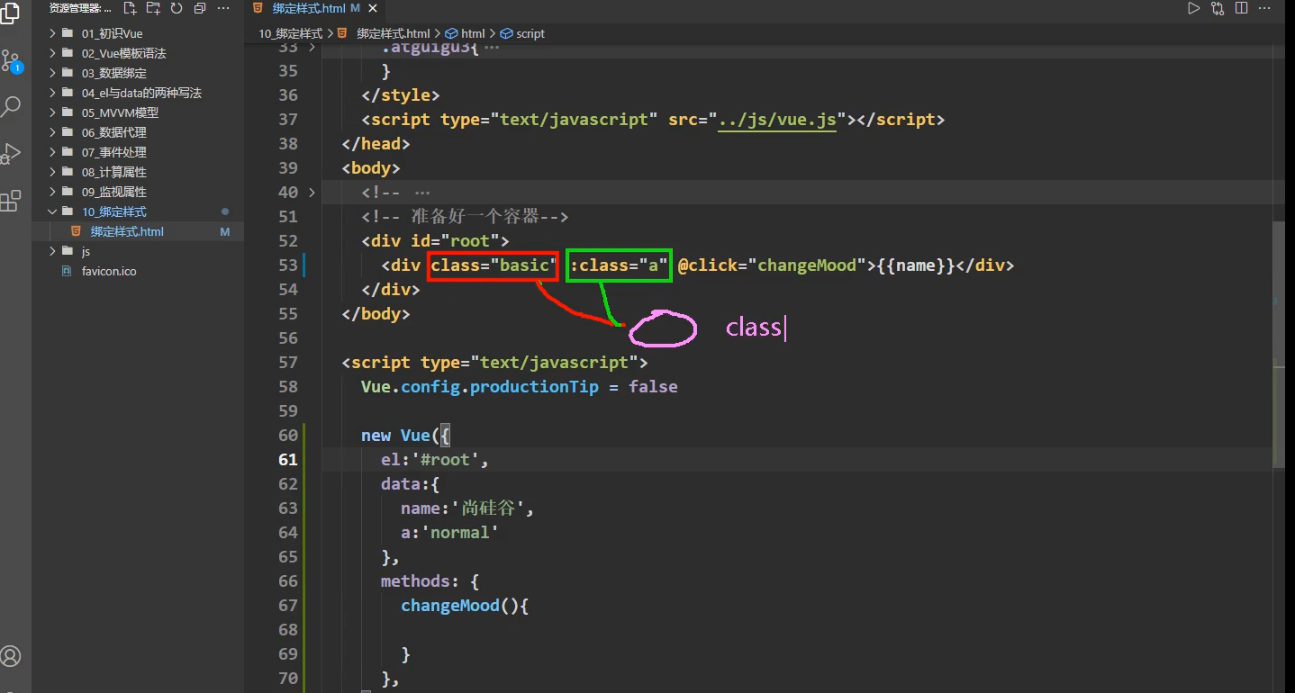This screenshot has width=1295, height=693.
Task: Open the Run and Debug view
Action: [11, 153]
